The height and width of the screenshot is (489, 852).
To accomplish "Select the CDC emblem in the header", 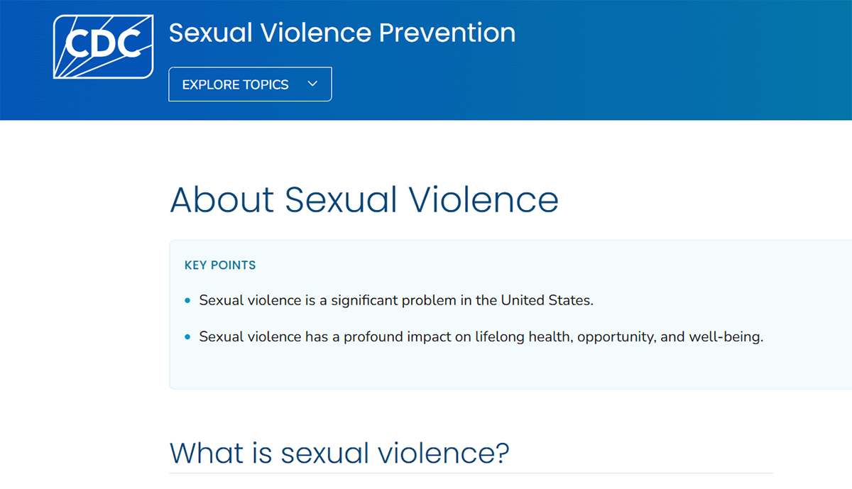I will (103, 45).
